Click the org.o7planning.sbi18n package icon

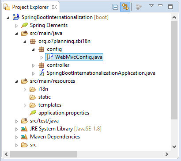pyautogui.click(x=33, y=41)
